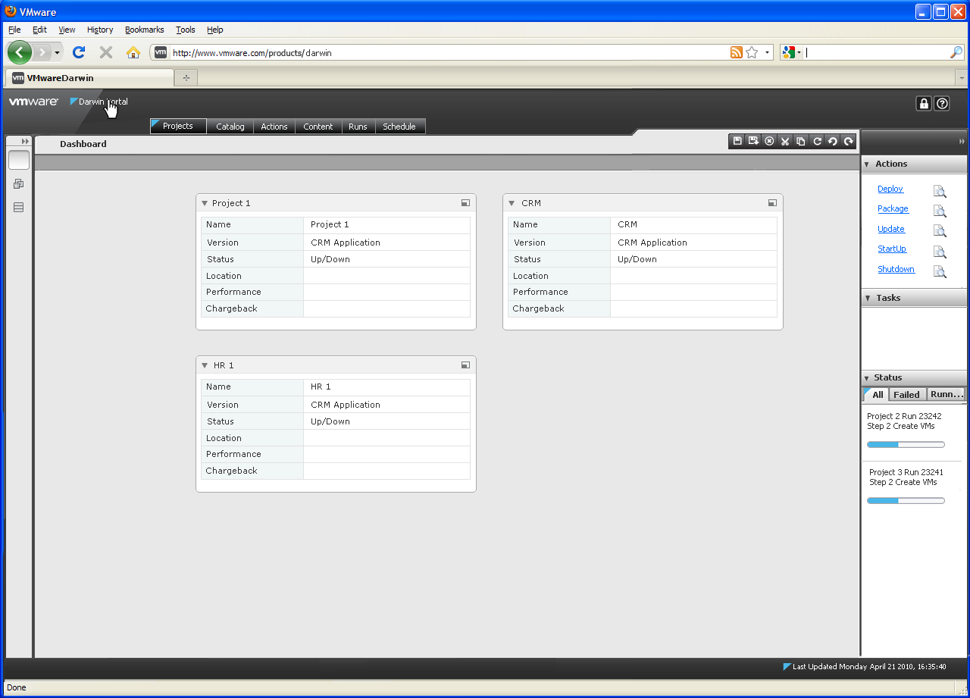970x698 pixels.
Task: Click the lock icon in header
Action: click(923, 104)
